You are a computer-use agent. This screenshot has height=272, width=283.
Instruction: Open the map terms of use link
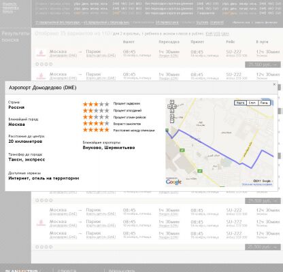(257, 184)
